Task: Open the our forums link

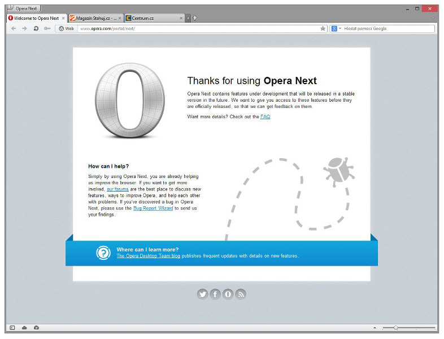Action: (x=117, y=189)
